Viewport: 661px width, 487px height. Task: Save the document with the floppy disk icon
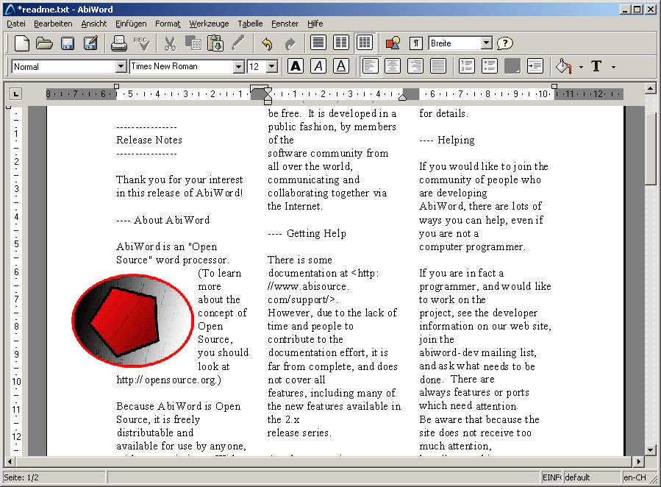68,43
